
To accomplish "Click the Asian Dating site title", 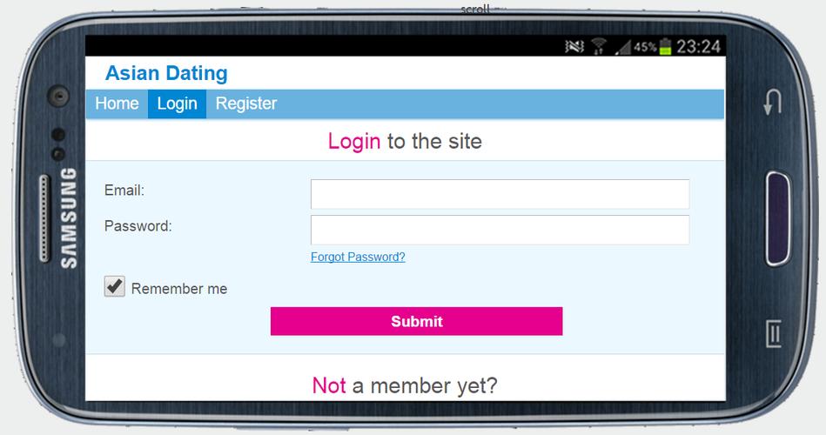I will point(166,73).
